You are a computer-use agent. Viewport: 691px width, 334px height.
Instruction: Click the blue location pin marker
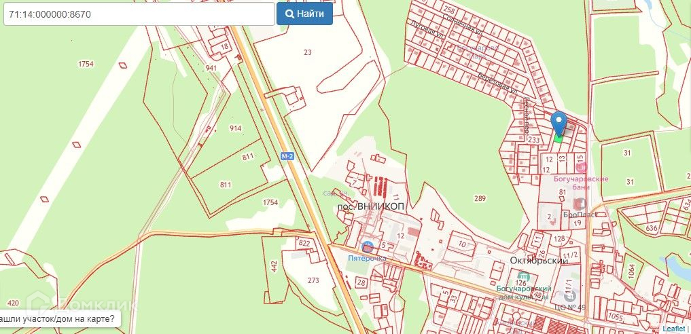(x=559, y=124)
